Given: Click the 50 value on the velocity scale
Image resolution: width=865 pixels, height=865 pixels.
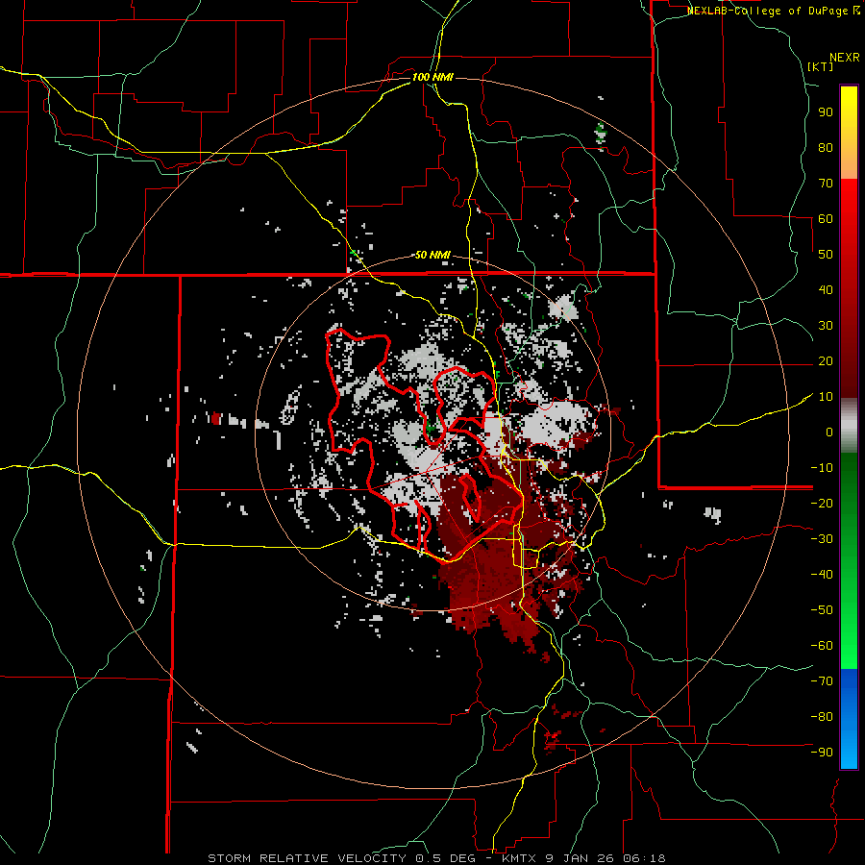Looking at the screenshot, I should coord(826,255).
